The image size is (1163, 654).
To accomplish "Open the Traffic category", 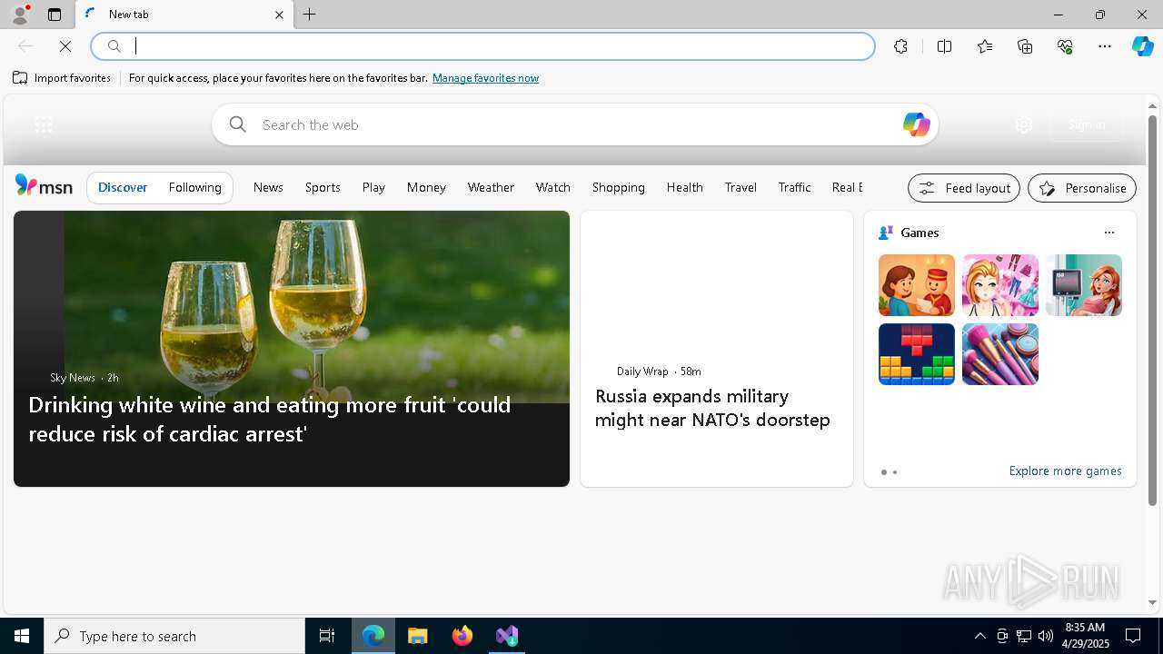I will [x=794, y=187].
